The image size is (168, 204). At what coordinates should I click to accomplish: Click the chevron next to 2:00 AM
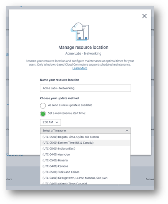click(57, 122)
